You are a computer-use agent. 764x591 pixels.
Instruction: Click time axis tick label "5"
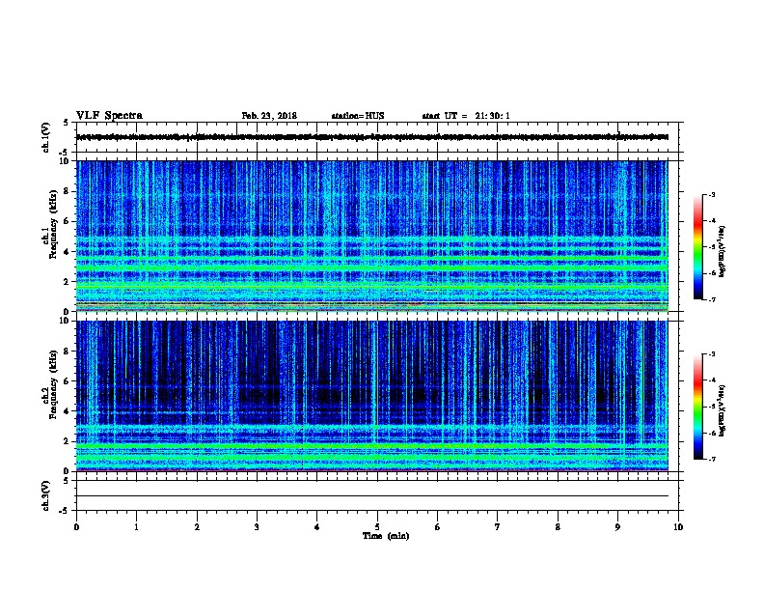(377, 526)
